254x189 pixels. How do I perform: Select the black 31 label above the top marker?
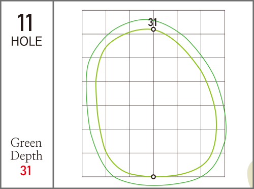(x=152, y=22)
